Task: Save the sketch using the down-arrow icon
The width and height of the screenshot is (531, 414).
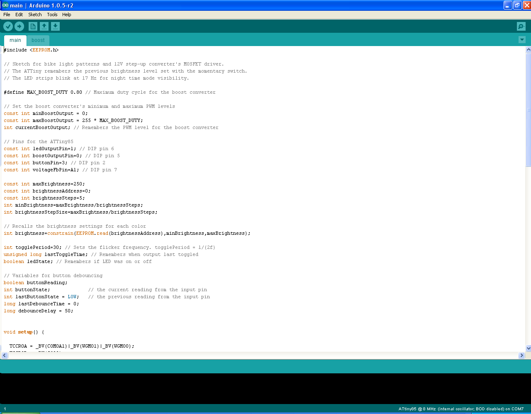Action: 55,26
